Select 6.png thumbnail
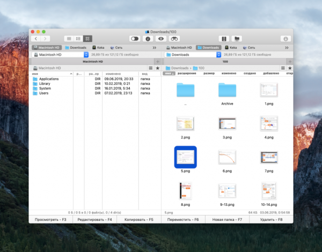This screenshot has width=322, height=252. point(227,157)
